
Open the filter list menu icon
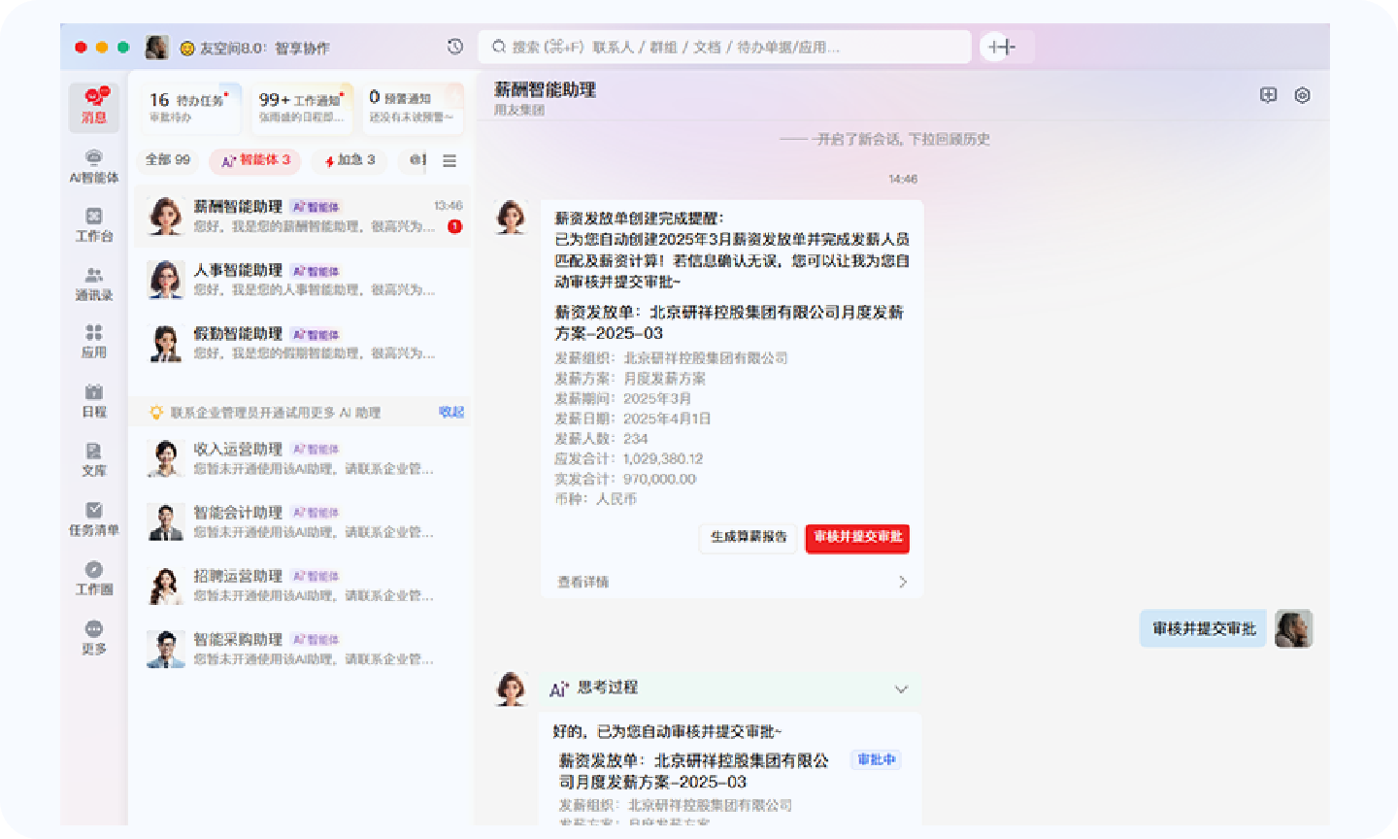(449, 161)
